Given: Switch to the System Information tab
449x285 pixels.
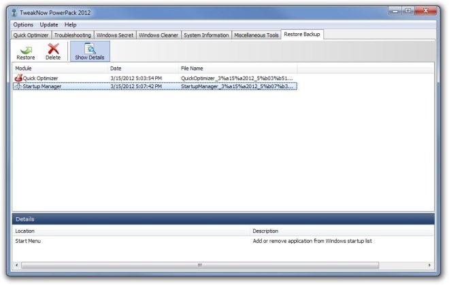Looking at the screenshot, I should tap(206, 35).
